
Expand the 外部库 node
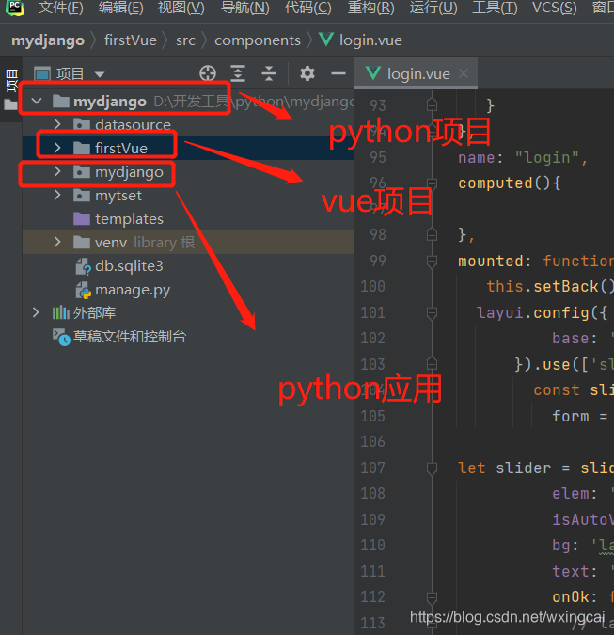(36, 312)
